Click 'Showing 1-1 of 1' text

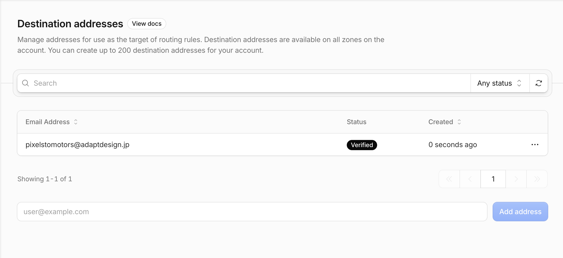pos(45,179)
